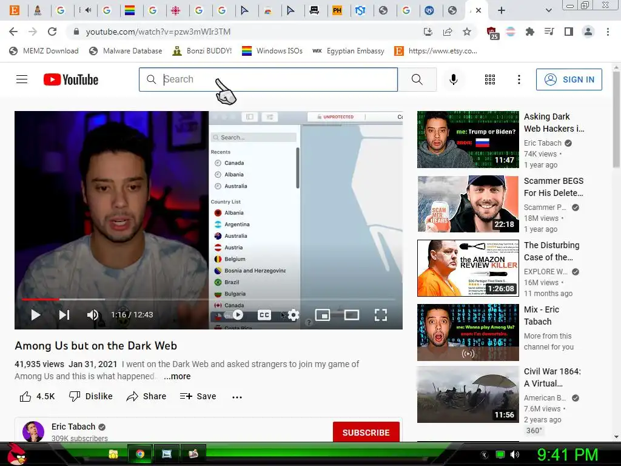Open more actions ellipsis under video

(x=237, y=397)
